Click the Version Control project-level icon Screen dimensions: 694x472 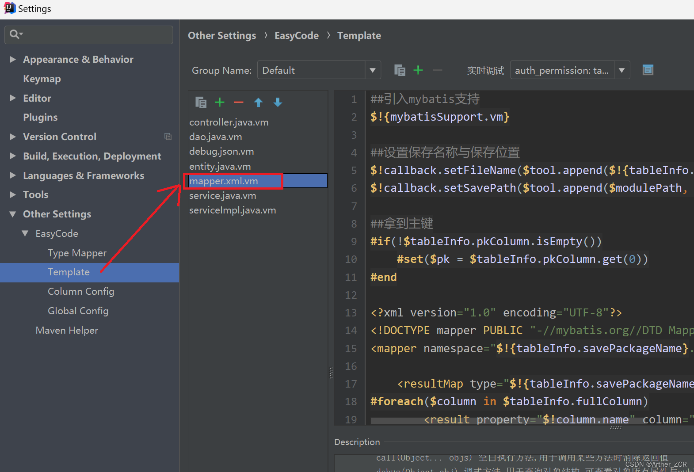(168, 137)
